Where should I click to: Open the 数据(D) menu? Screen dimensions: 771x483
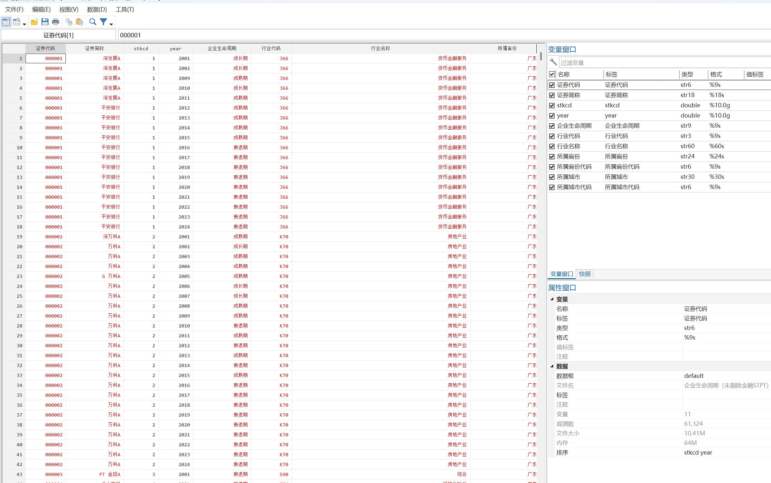[97, 10]
